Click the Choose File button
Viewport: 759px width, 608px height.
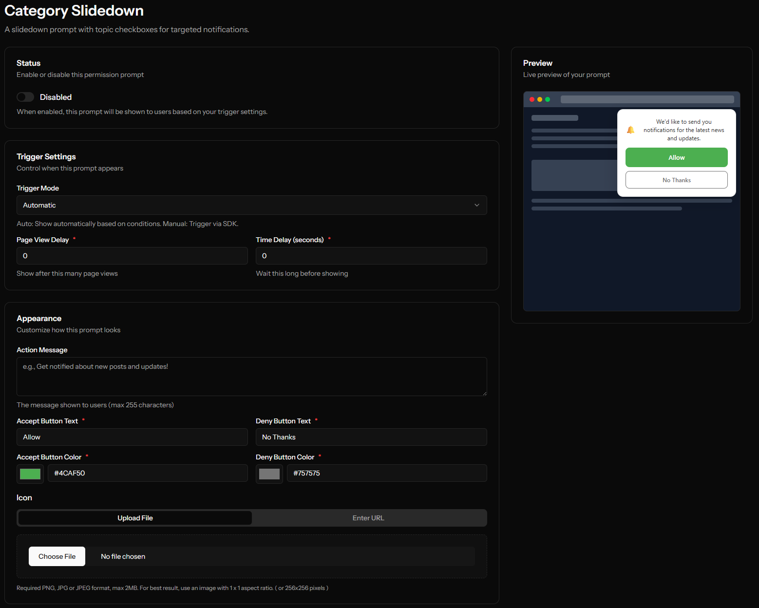tap(57, 556)
